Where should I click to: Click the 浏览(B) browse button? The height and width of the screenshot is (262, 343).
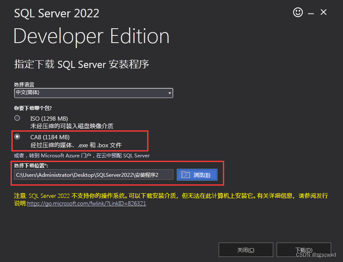197,175
